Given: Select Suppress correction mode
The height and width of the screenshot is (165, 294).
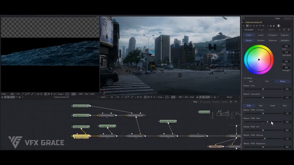Looking at the screenshot, I should click(285, 35).
